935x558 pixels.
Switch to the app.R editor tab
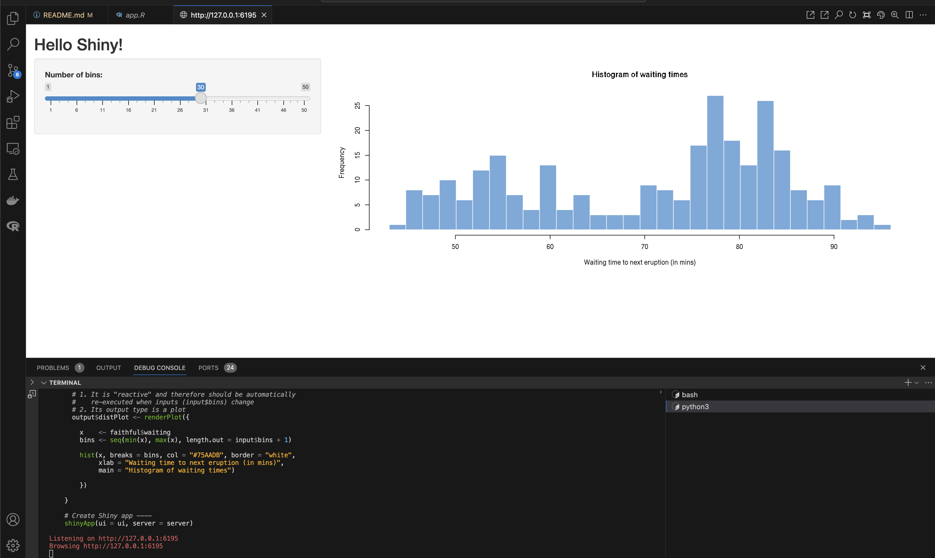click(x=135, y=15)
